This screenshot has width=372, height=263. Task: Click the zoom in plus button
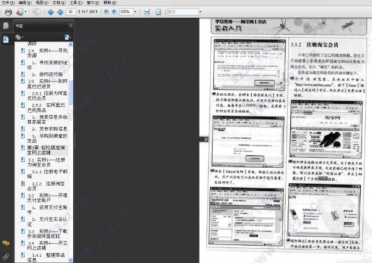[114, 12]
